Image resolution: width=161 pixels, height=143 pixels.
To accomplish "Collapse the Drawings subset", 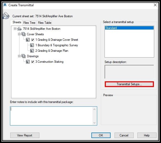I will (x=19, y=56).
